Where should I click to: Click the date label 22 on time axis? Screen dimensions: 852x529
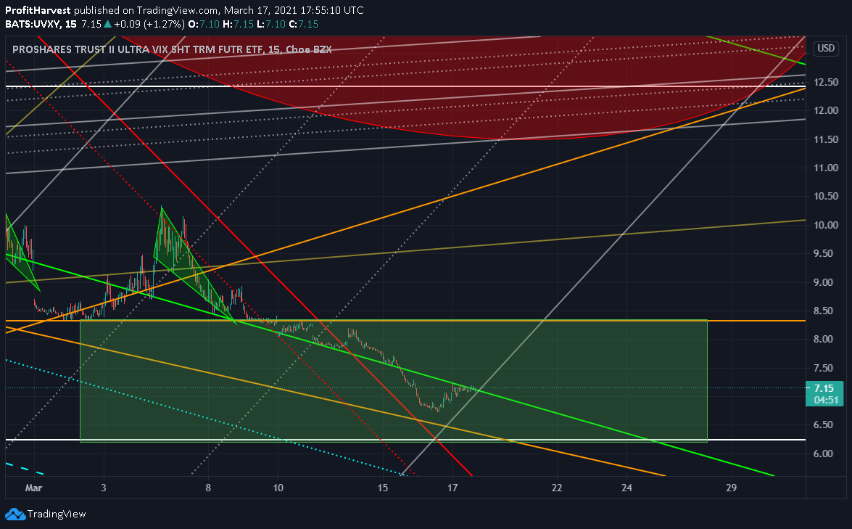click(x=557, y=488)
